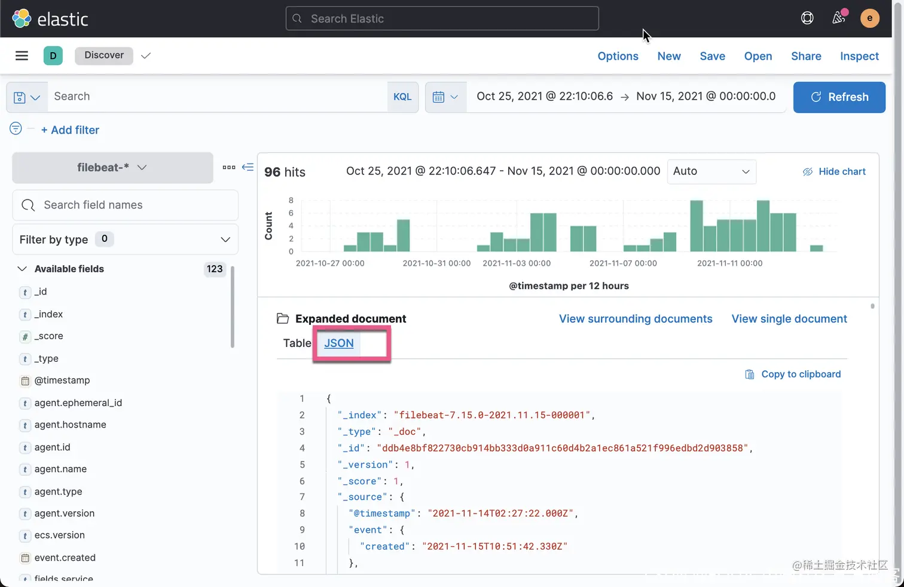Click View surrounding documents link
Screen dimensions: 904x587
(x=636, y=319)
